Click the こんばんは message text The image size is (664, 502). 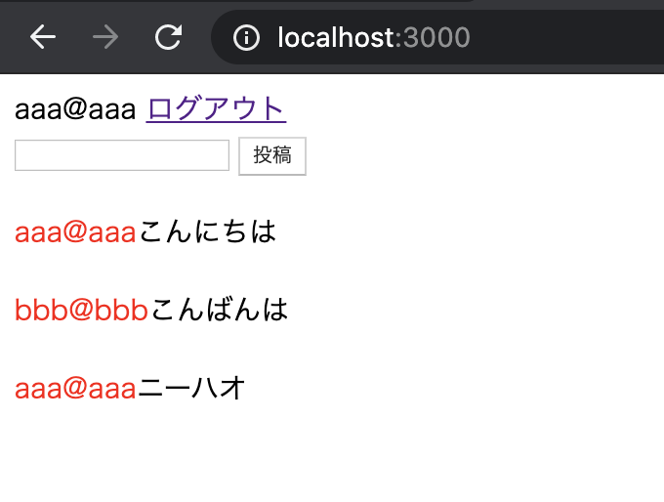tap(220, 311)
